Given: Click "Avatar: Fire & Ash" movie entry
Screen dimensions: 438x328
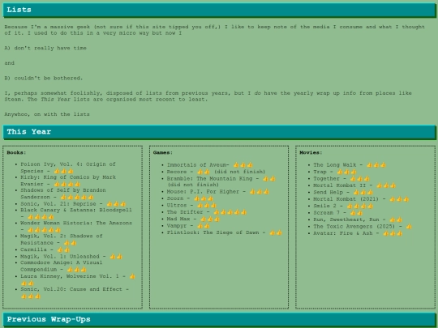Looking at the screenshot, I should [x=358, y=233].
